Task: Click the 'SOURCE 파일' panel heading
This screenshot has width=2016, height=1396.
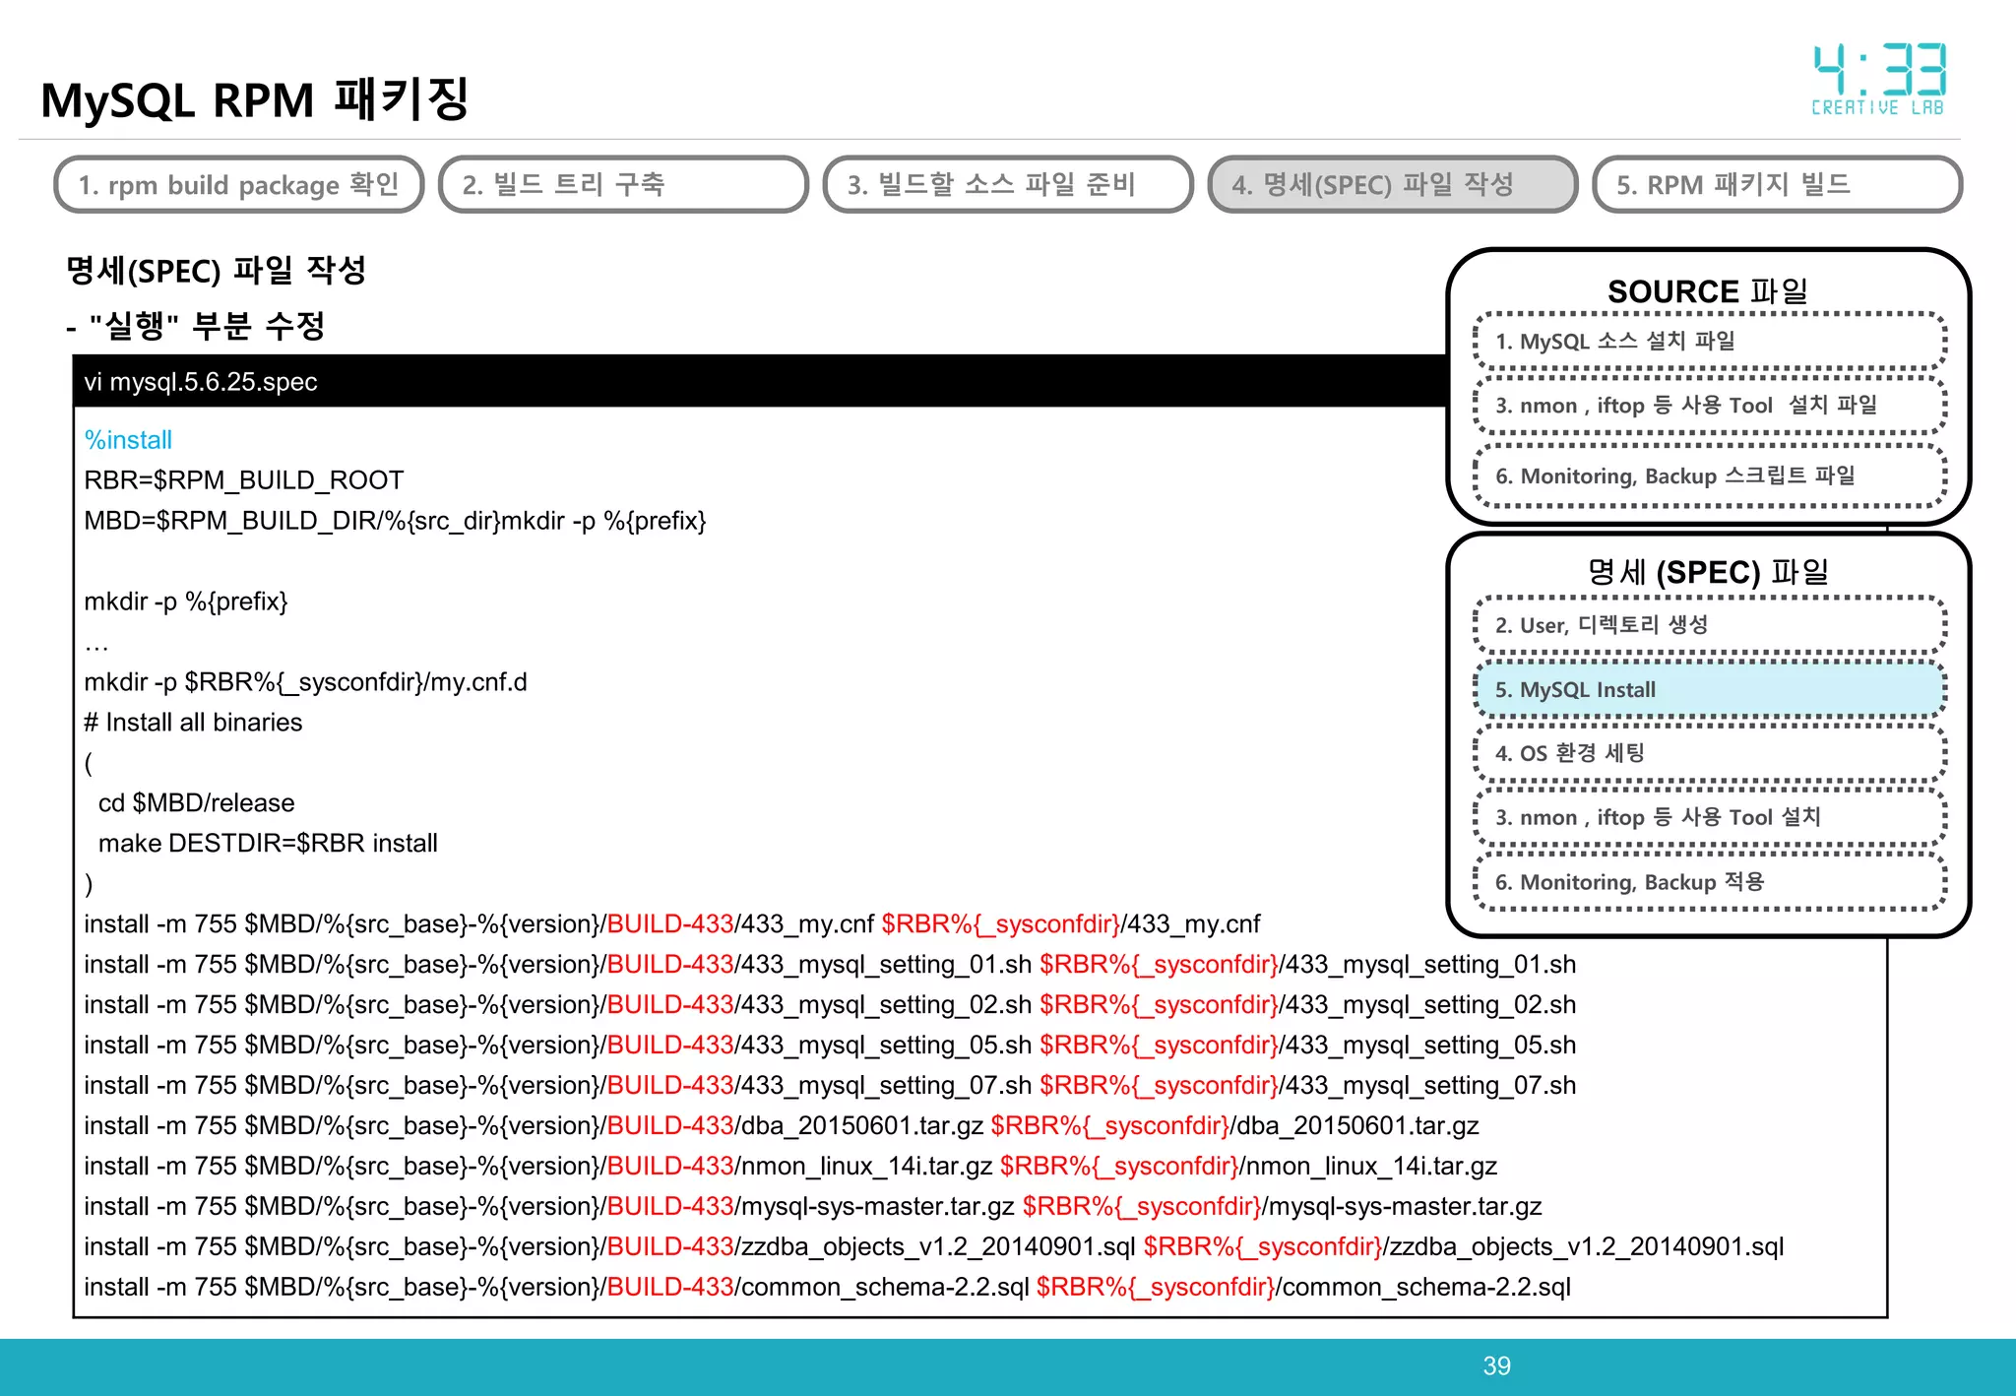Action: (1708, 291)
